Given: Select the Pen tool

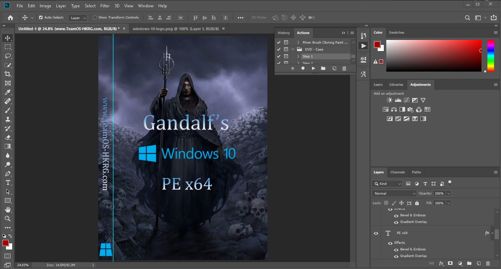Looking at the screenshot, I should click(8, 173).
